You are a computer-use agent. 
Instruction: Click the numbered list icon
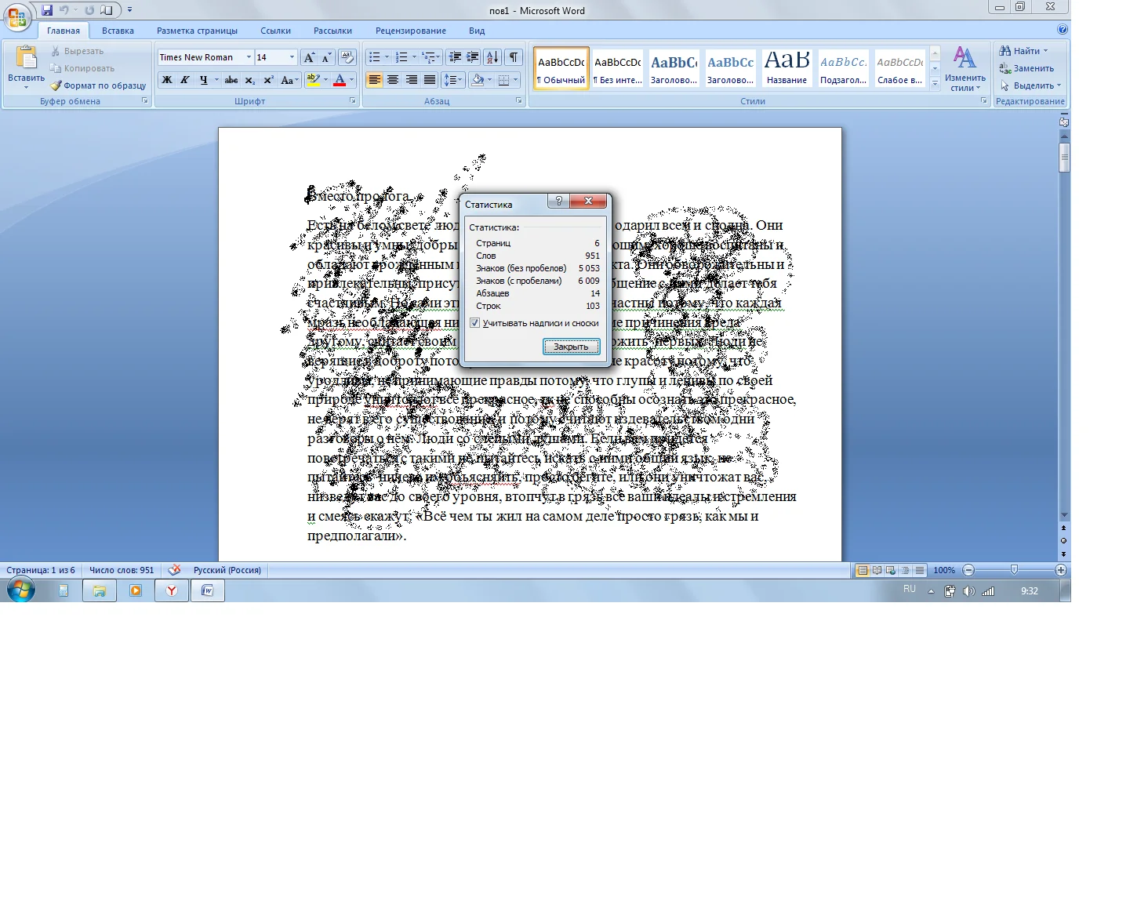(401, 57)
